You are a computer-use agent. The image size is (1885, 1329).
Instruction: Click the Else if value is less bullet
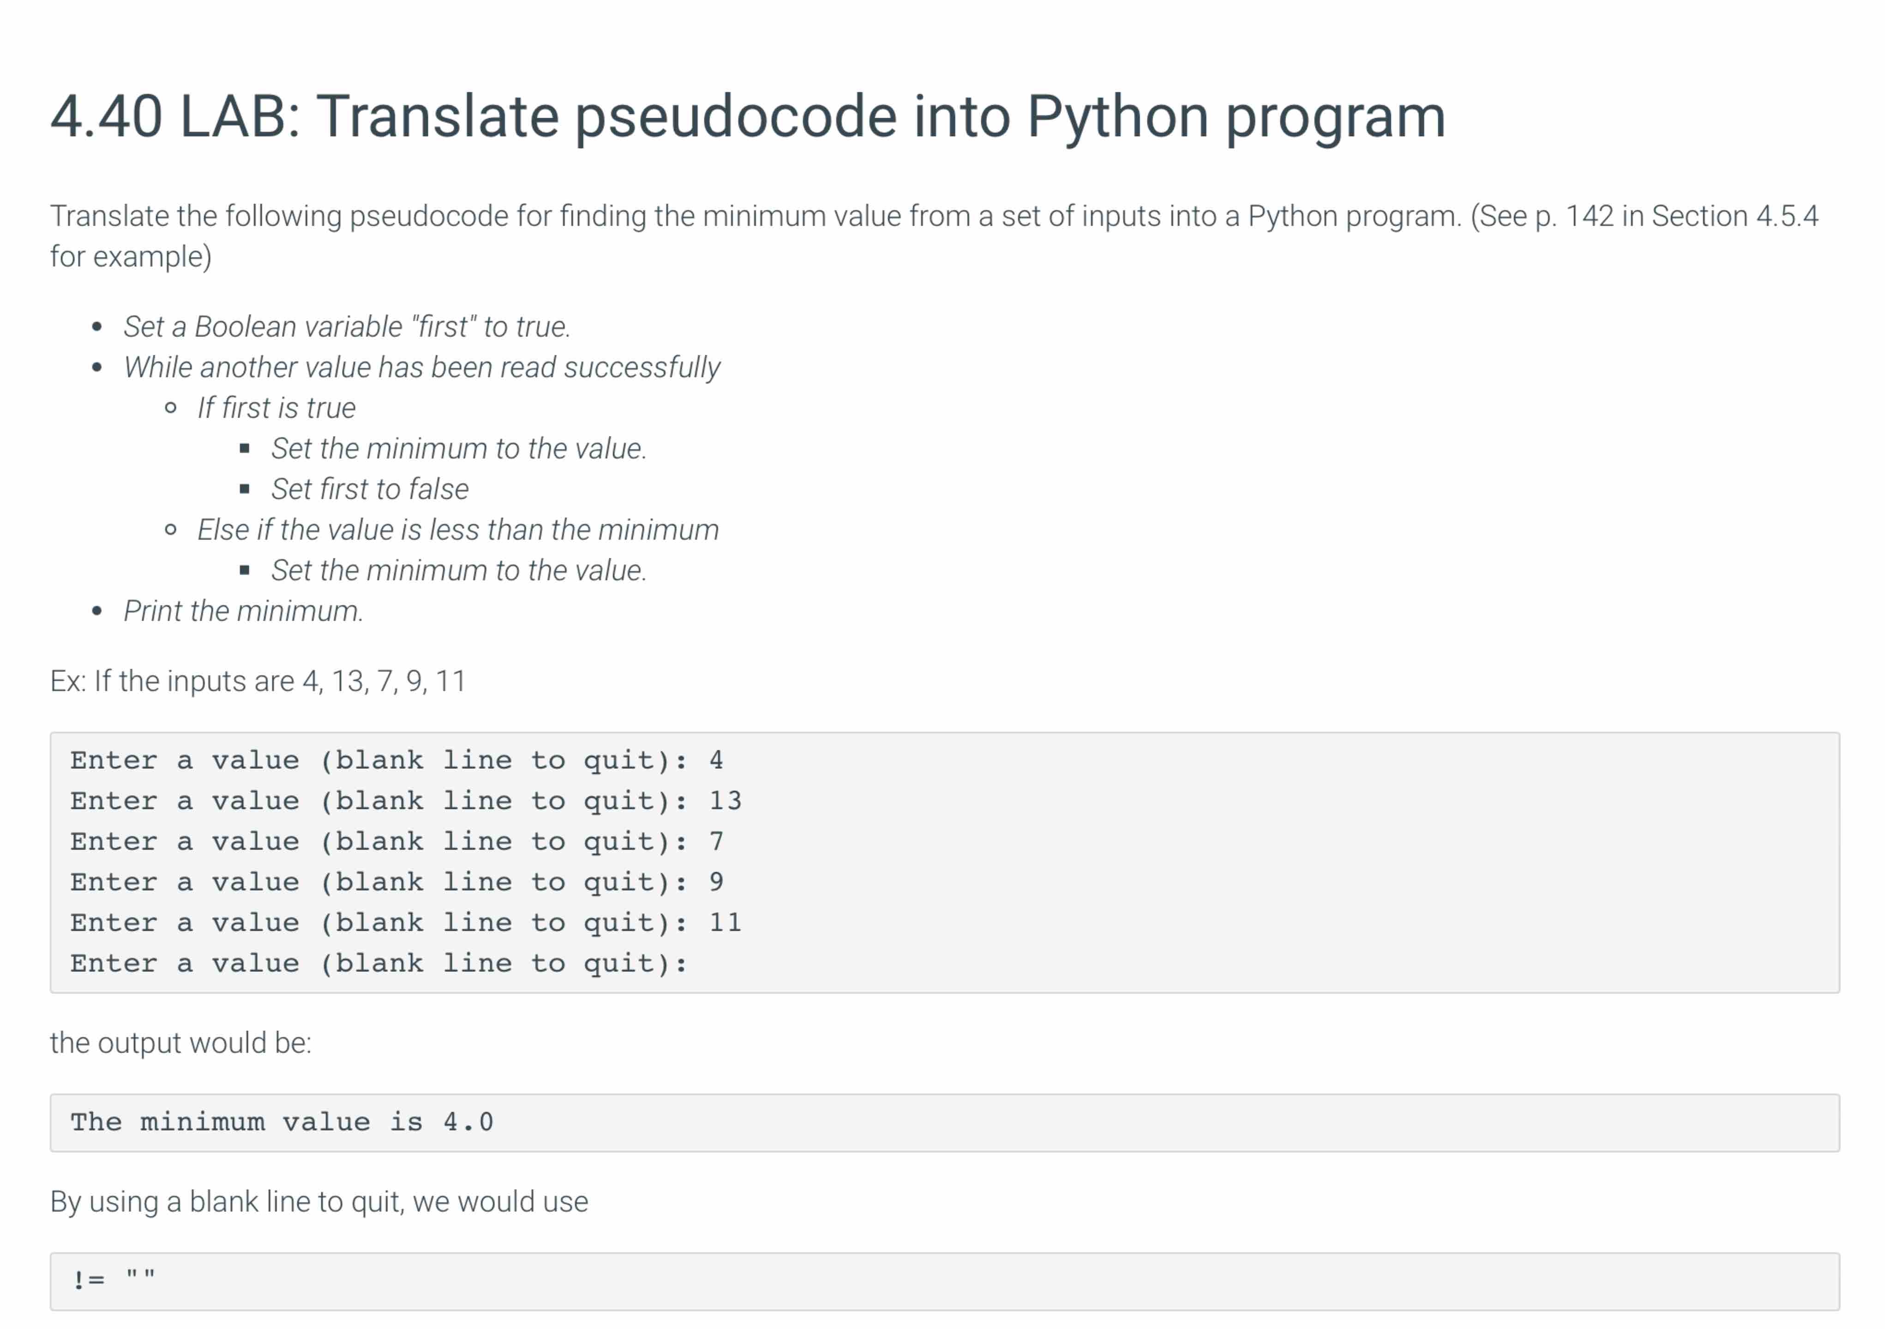(457, 529)
